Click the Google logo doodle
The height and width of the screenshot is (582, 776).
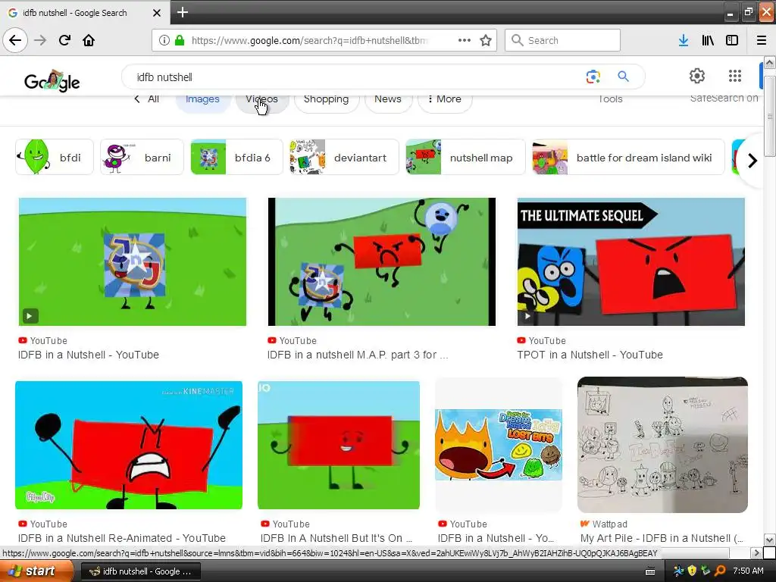click(x=52, y=81)
